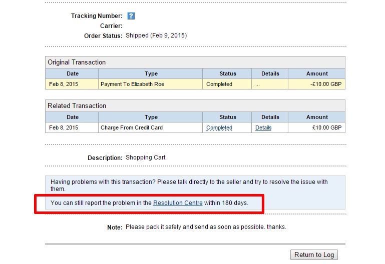Click the ellipsis in Original Transaction details
The image size is (385, 264).
point(257,84)
